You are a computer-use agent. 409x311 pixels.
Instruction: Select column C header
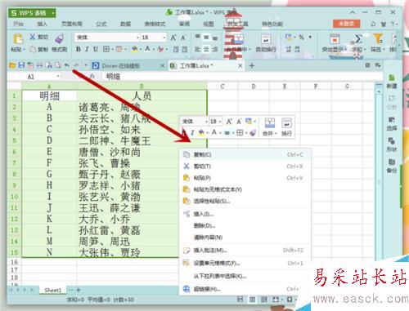tap(222, 87)
